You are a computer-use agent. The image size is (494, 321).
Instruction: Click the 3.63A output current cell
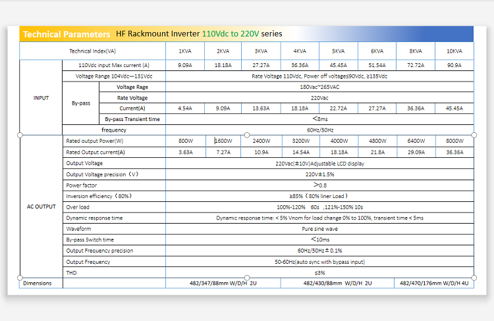click(x=186, y=153)
